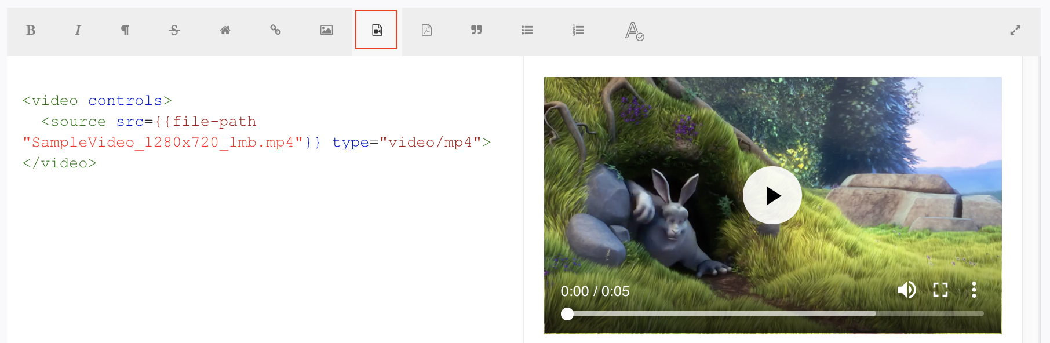Add a blockquote with the quote icon
1050x343 pixels.
tap(476, 30)
